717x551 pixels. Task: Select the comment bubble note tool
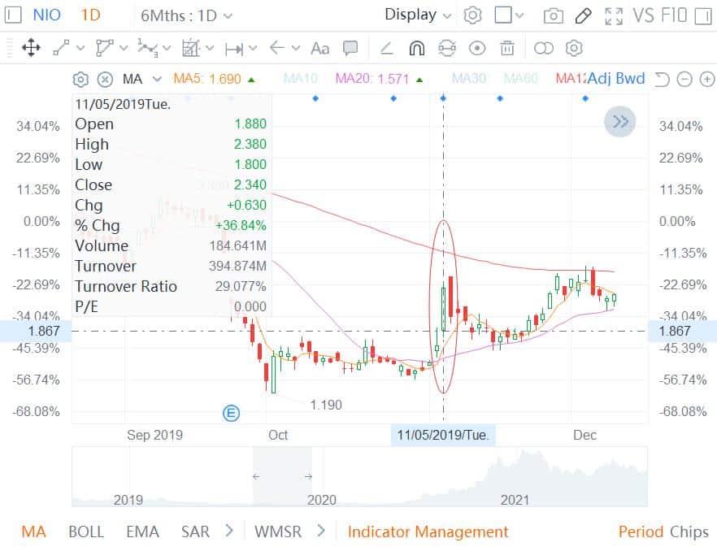[x=350, y=49]
